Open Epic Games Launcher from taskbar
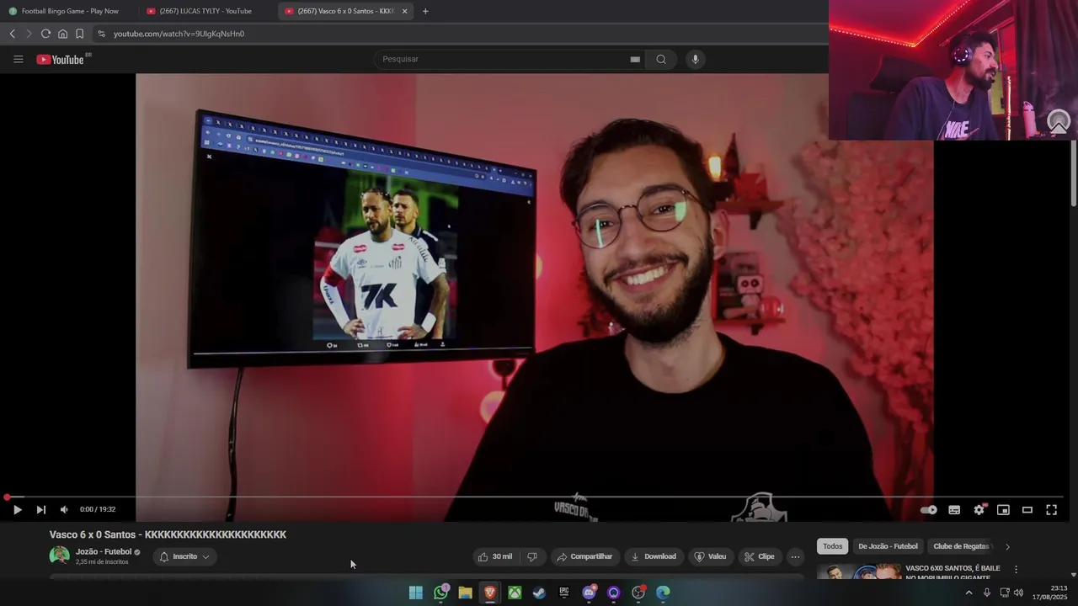Image resolution: width=1078 pixels, height=606 pixels. click(564, 593)
